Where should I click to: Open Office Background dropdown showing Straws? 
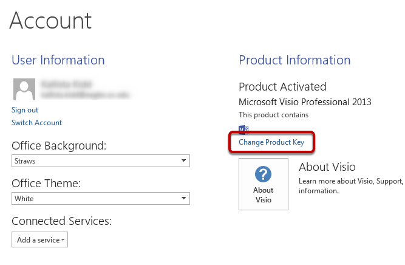[101, 161]
